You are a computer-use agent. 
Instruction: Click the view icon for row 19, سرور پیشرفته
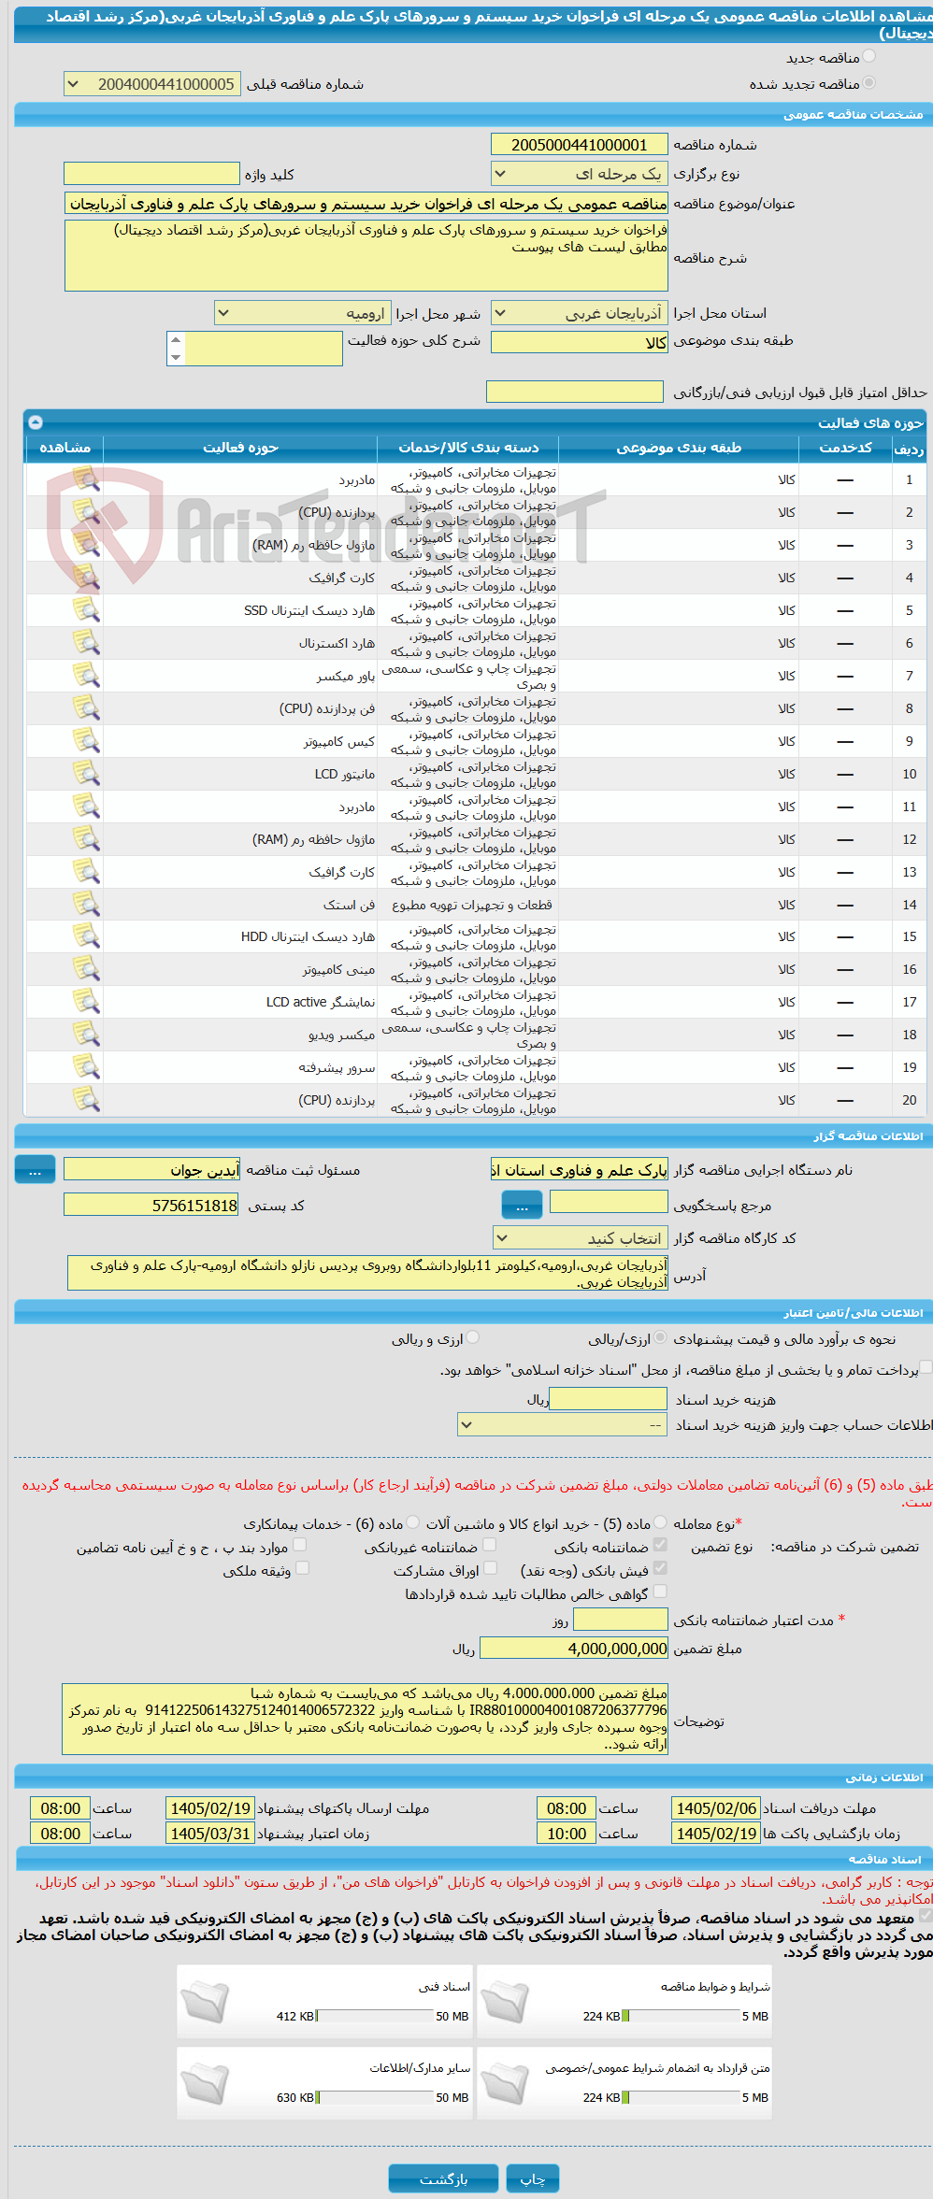(86, 1067)
